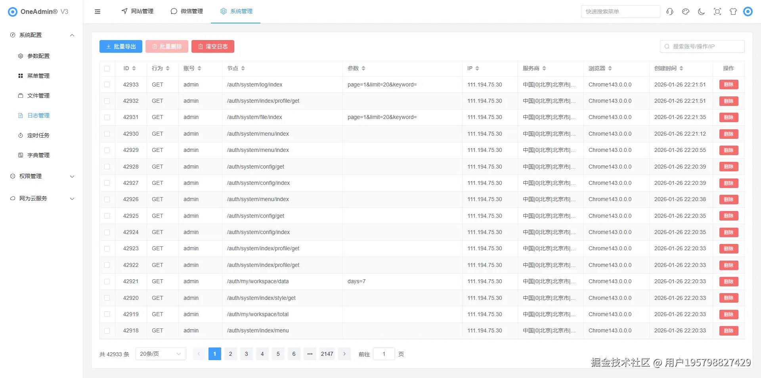The width and height of the screenshot is (761, 378).
Task: Focus the 搜索账号/操作/IP search box
Action: 702,46
